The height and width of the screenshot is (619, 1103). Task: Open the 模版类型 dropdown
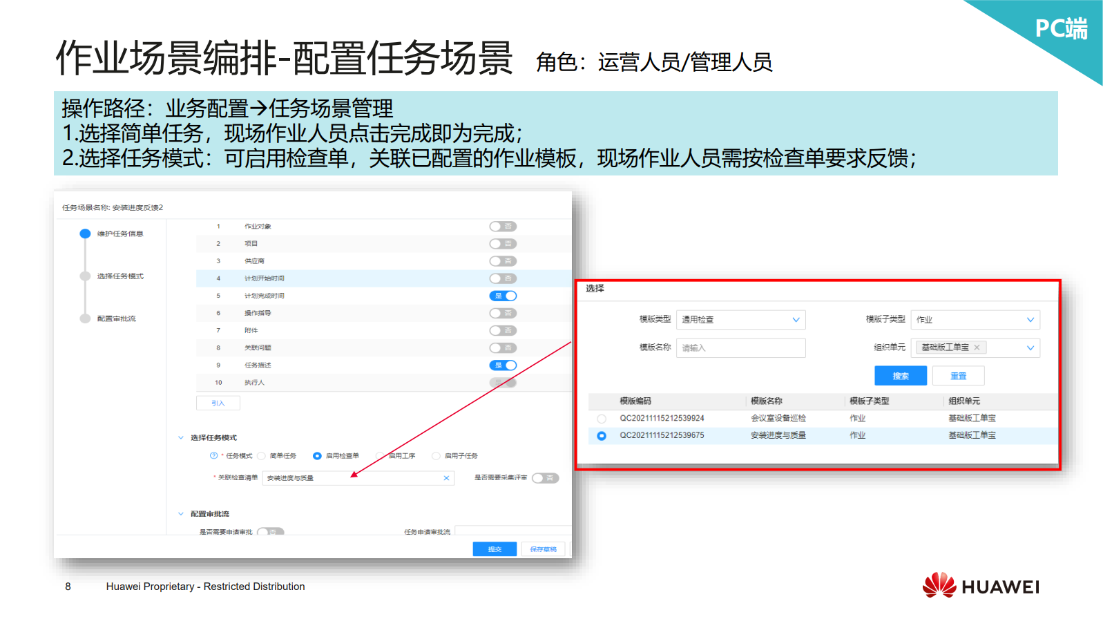[740, 320]
